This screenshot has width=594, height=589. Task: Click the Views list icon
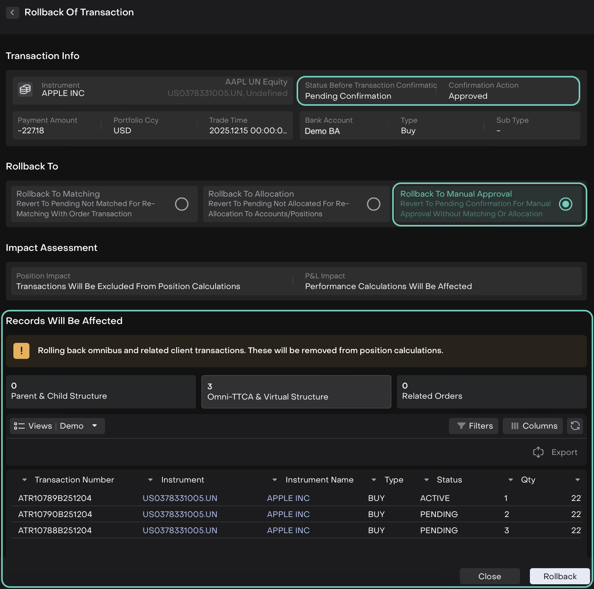[19, 426]
